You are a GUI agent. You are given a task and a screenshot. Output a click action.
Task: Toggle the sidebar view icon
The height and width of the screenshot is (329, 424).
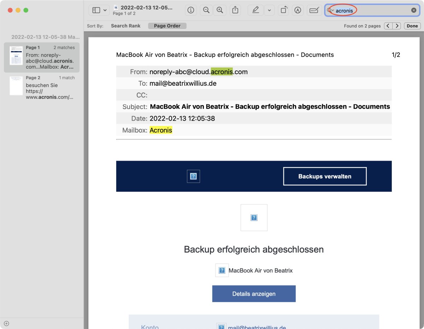click(x=96, y=10)
